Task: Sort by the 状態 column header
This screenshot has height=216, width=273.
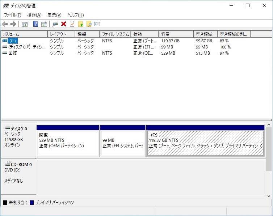Action: pyautogui.click(x=145, y=34)
